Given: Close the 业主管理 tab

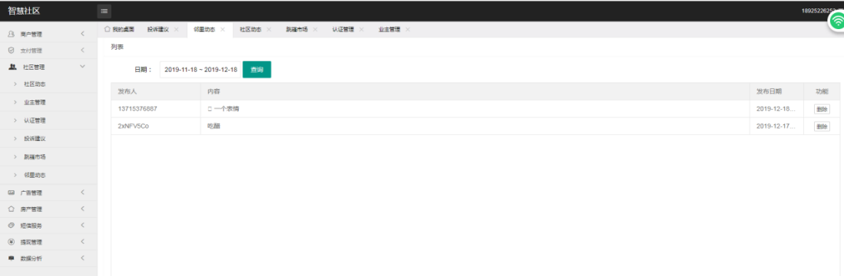Looking at the screenshot, I should click(x=408, y=30).
